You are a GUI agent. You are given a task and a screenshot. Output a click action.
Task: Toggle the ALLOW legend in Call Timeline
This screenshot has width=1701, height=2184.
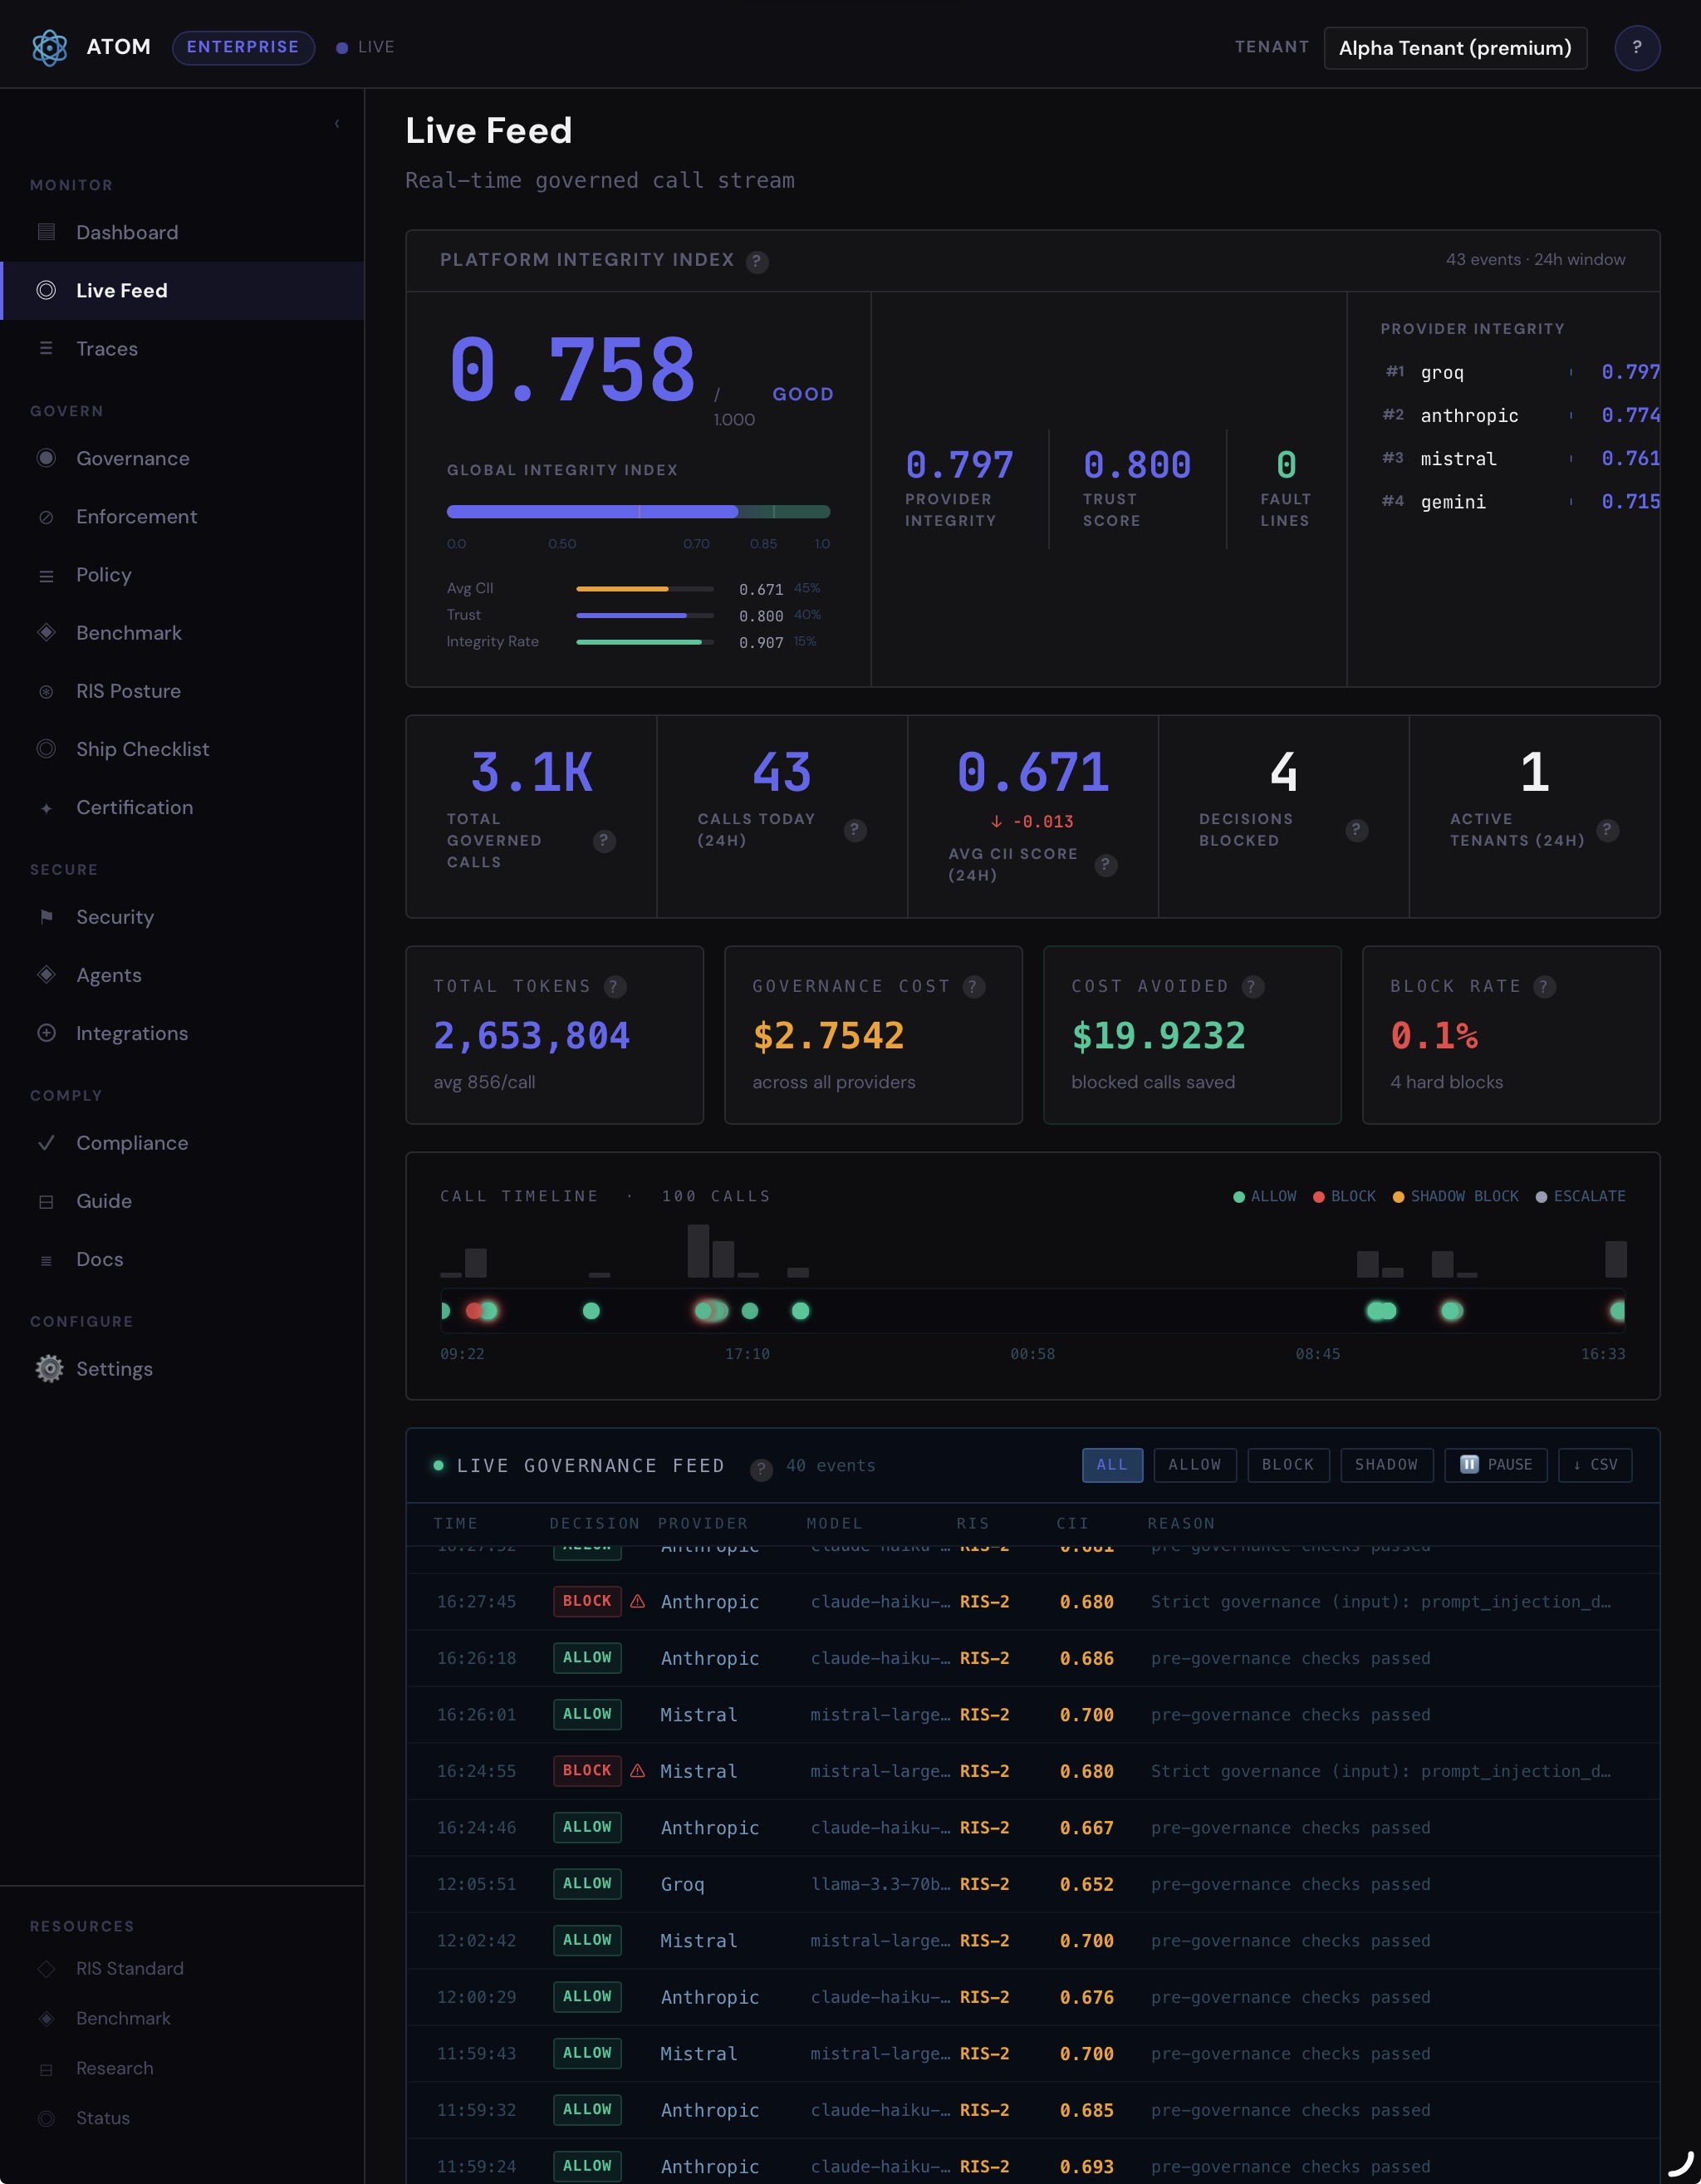1265,1196
